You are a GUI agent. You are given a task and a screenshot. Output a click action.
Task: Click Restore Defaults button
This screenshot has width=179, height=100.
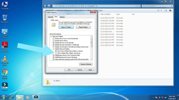coord(86,64)
